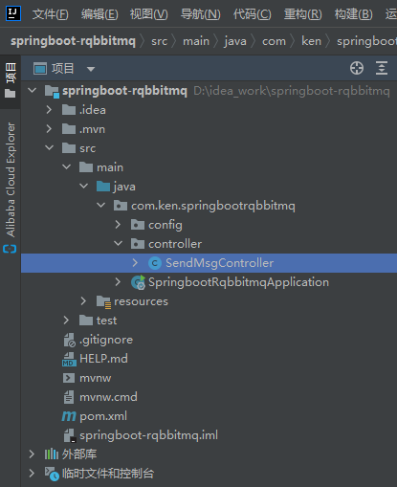Image resolution: width=397 pixels, height=487 pixels.
Task: Expand the 外部库 node
Action: (x=32, y=454)
